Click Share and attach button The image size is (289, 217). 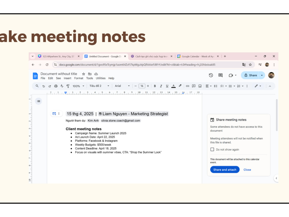225,170
